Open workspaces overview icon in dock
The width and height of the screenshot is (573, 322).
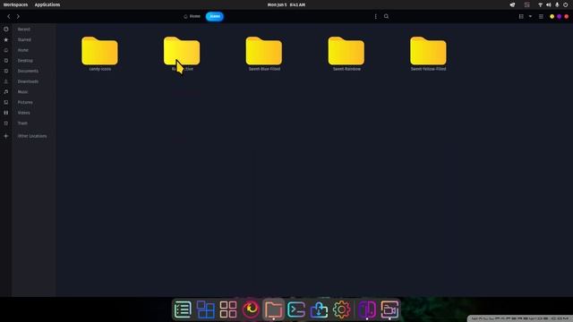[205, 309]
